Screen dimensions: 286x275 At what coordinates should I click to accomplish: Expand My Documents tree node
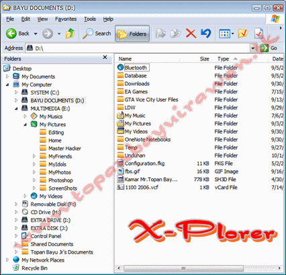7,76
